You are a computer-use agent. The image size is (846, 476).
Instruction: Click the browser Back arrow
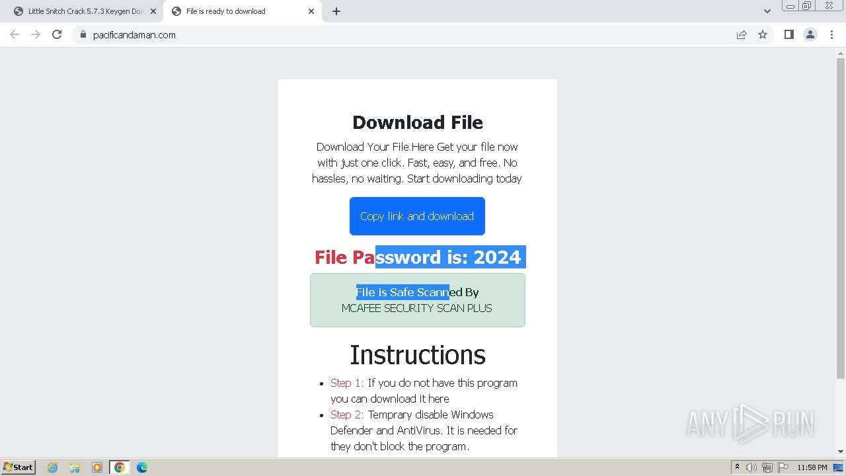[15, 34]
